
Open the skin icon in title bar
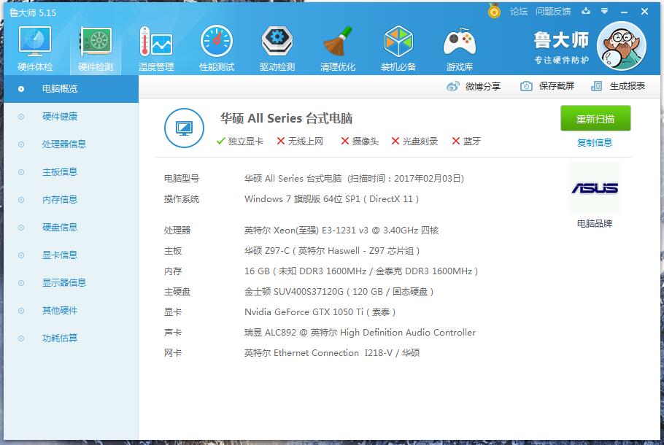coord(586,12)
